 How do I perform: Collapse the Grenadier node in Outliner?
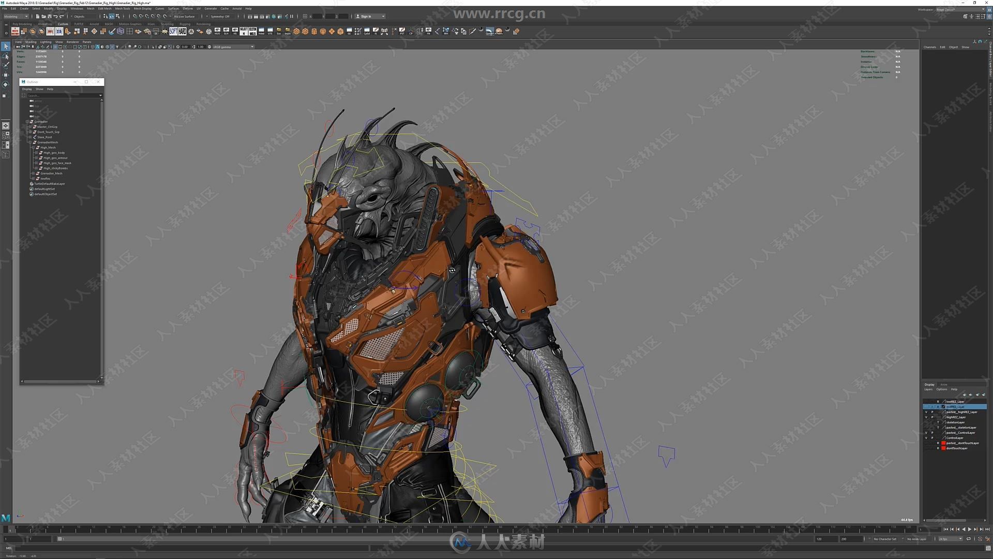[27, 122]
